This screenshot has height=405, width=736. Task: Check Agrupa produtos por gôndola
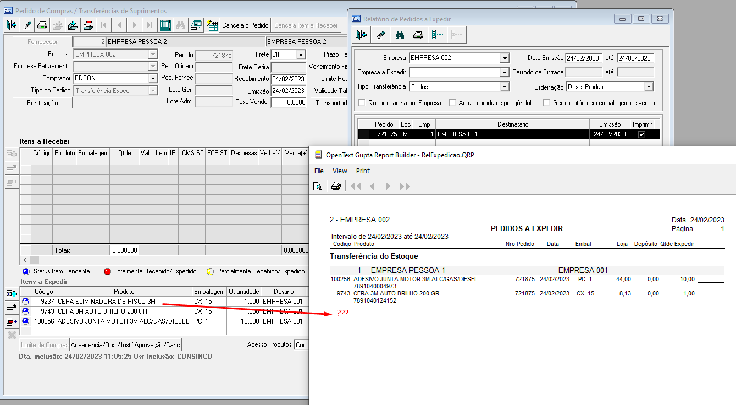point(452,103)
